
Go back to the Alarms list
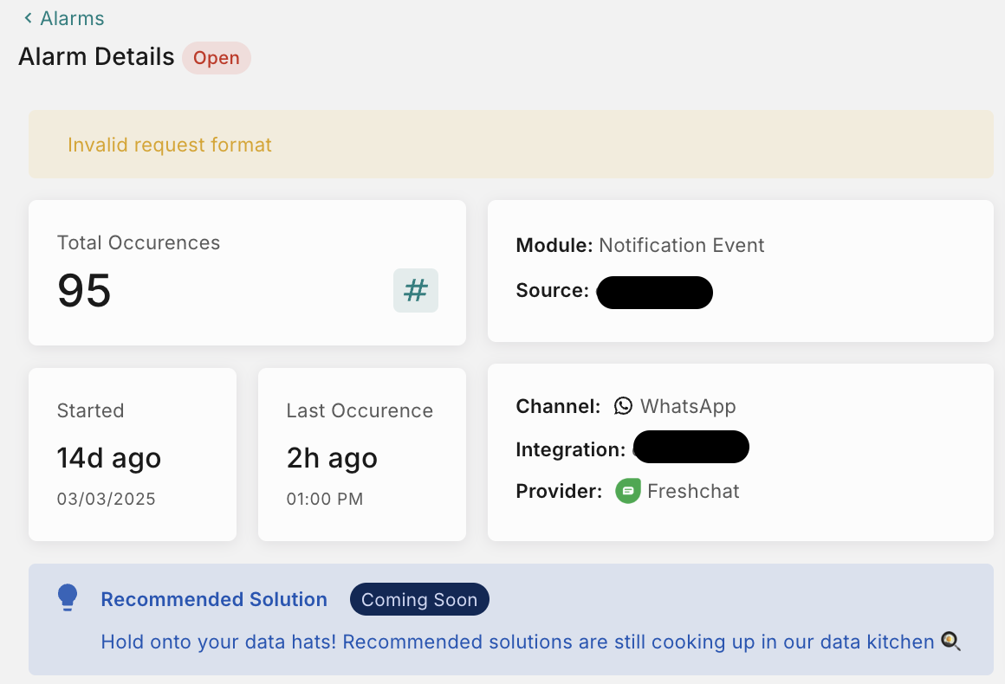pyautogui.click(x=72, y=18)
